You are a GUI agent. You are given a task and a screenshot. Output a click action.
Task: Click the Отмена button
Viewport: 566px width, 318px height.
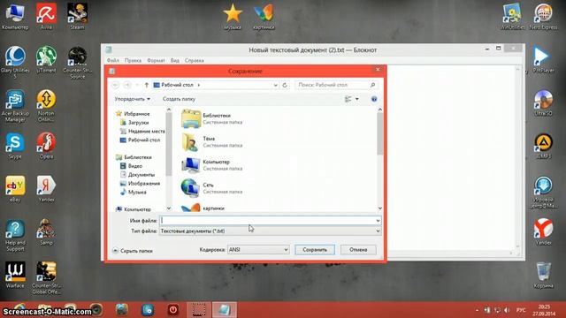pos(358,249)
